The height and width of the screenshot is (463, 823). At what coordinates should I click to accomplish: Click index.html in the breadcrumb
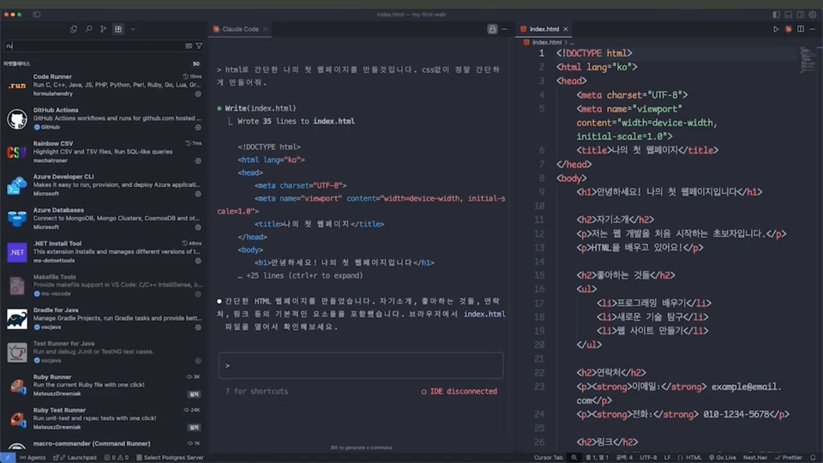(x=546, y=43)
